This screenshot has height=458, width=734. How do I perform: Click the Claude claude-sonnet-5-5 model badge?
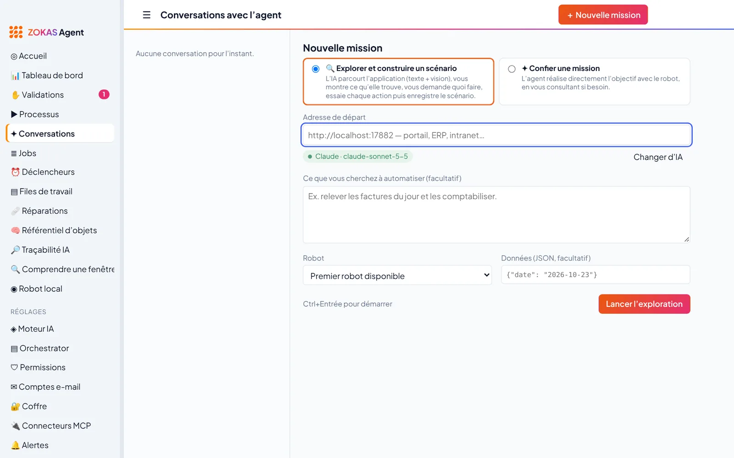[358, 157]
